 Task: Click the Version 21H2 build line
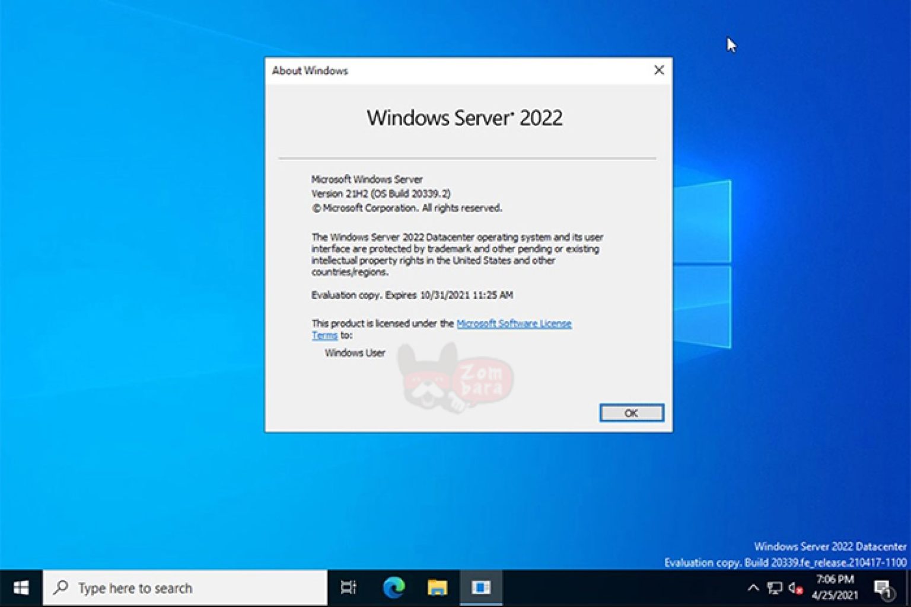click(x=381, y=194)
